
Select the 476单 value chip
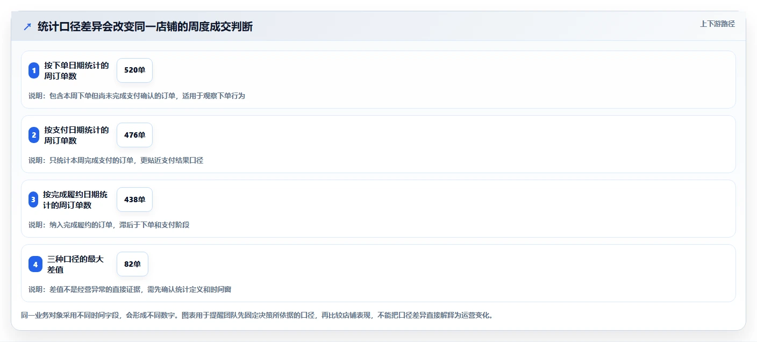[x=134, y=135]
